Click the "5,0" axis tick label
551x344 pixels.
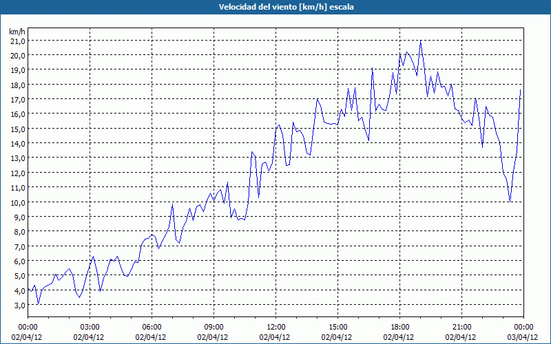point(19,276)
